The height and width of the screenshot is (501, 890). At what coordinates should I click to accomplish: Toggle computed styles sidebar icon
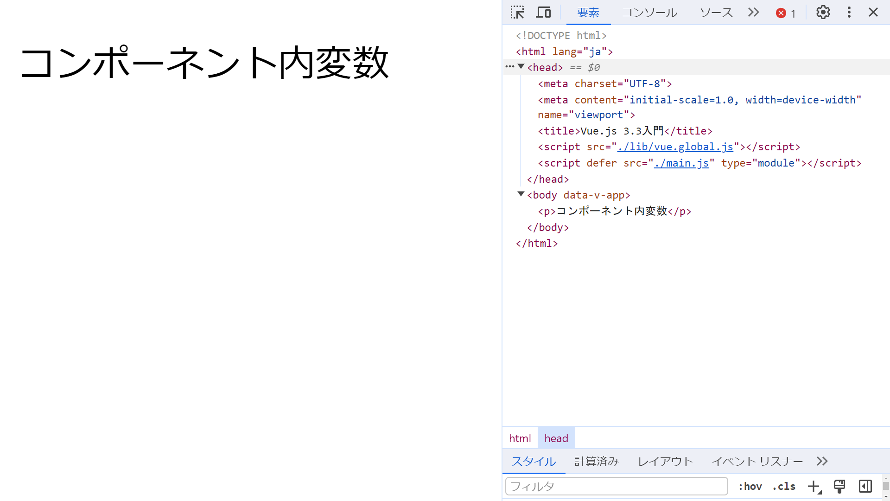coord(865,486)
